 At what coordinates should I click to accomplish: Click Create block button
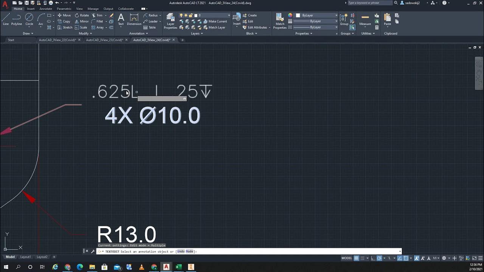[250, 15]
